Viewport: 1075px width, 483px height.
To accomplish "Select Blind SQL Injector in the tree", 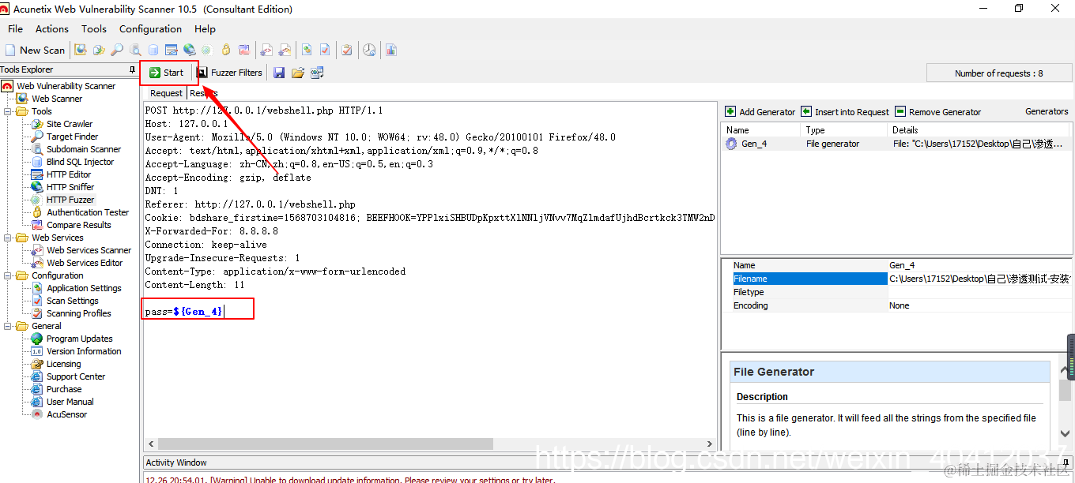I will [80, 162].
